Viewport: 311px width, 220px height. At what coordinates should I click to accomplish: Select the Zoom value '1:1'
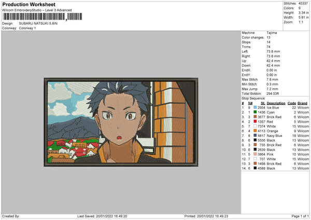pyautogui.click(x=301, y=22)
